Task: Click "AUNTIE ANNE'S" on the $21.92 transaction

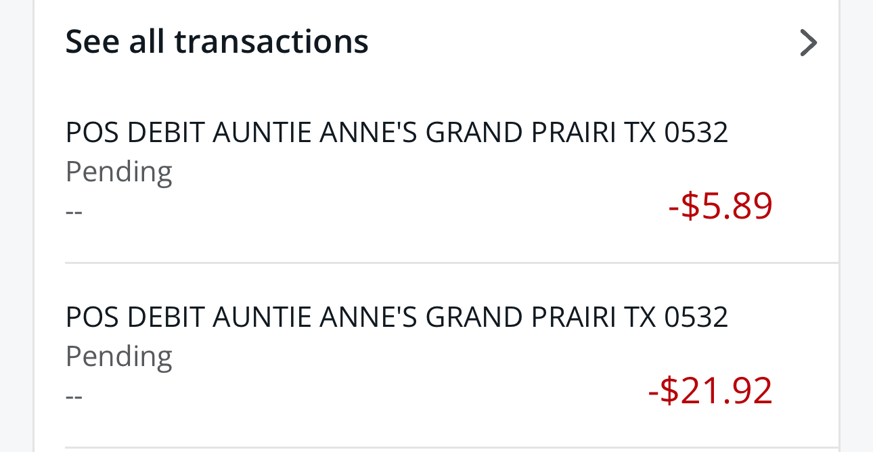Action: tap(314, 317)
